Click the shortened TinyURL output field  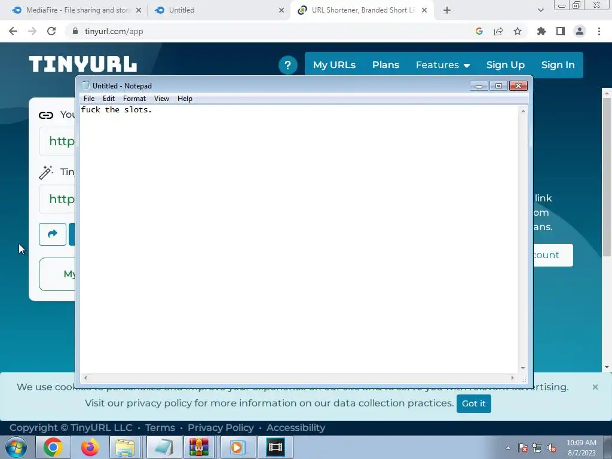[x=57, y=199]
